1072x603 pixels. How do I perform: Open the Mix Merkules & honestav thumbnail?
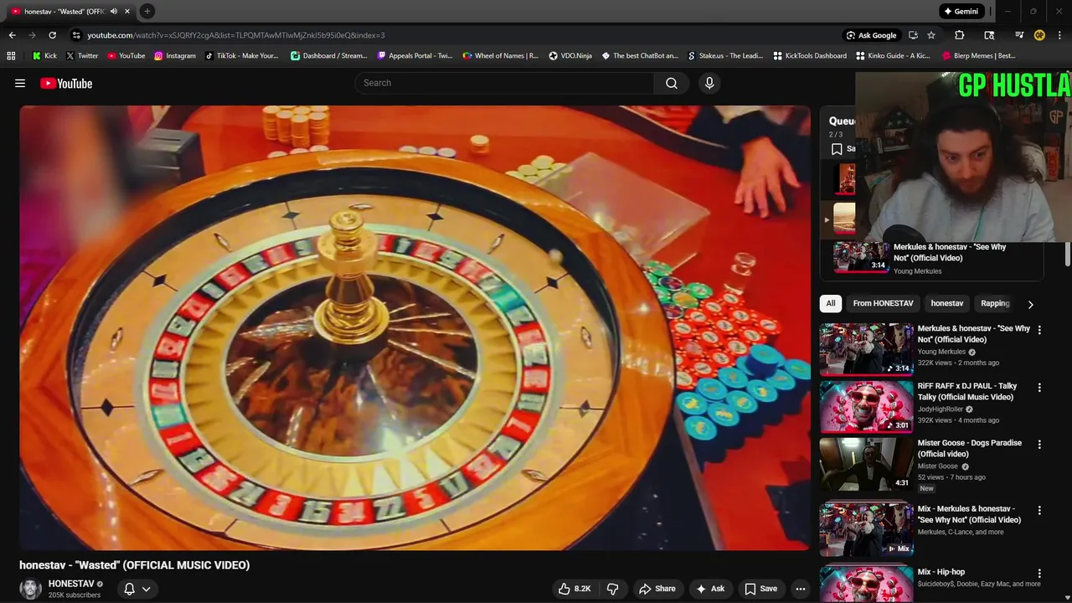[866, 528]
